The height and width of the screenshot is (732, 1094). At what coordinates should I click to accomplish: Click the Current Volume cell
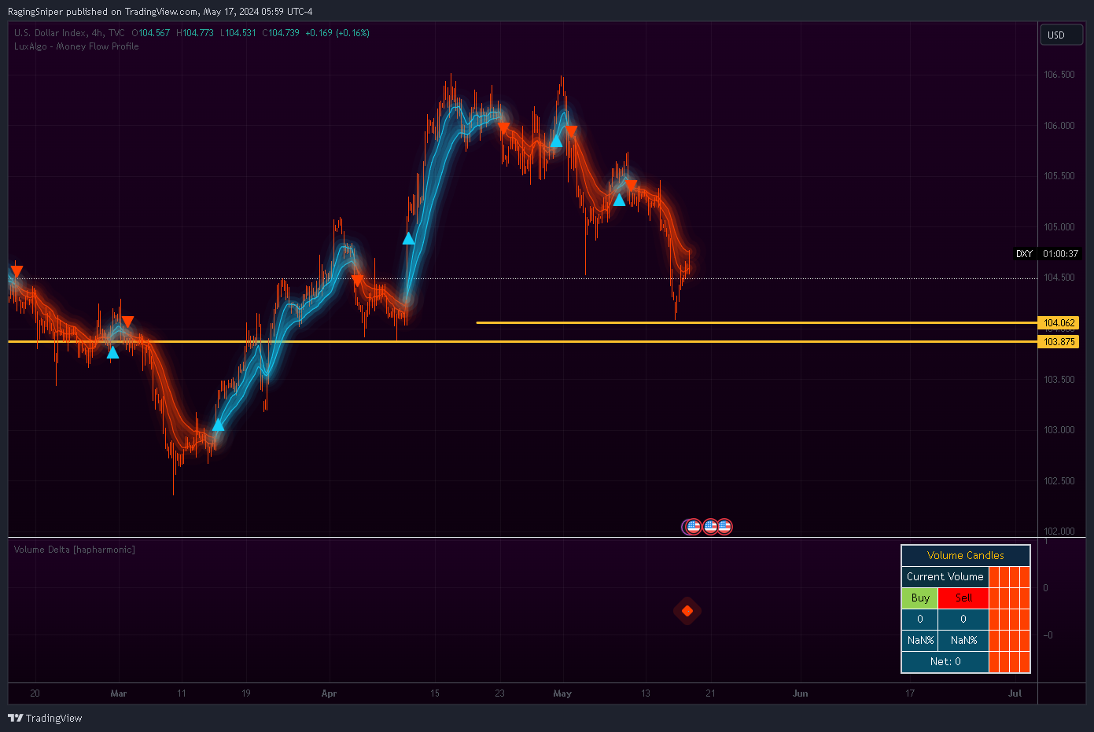click(945, 576)
